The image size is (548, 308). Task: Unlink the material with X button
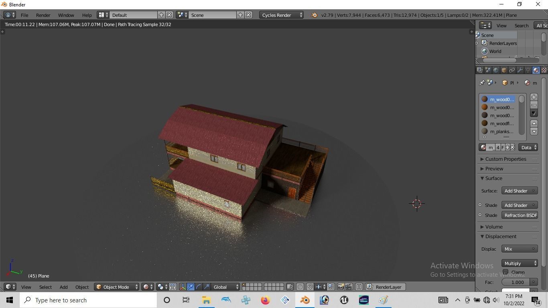click(512, 147)
